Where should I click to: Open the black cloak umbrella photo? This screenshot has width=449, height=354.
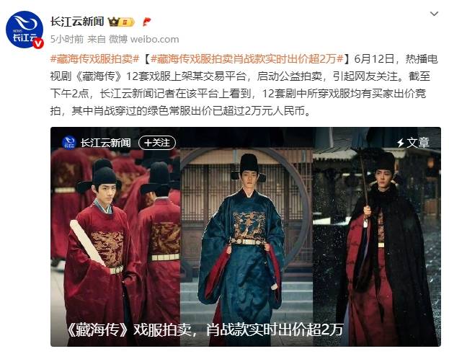(376, 236)
